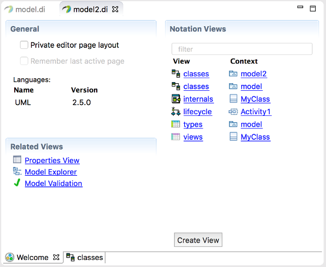Click the Activity1 context icon
The height and width of the screenshot is (267, 326).
pos(233,112)
